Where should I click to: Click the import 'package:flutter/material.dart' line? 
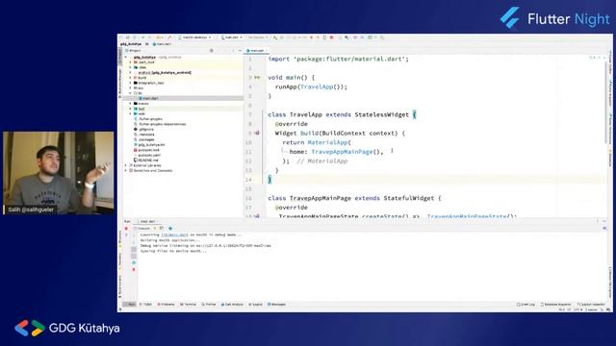coord(338,59)
